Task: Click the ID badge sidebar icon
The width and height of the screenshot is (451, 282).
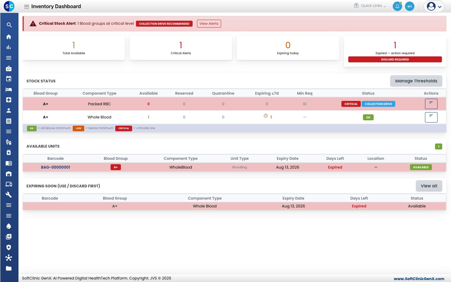Action: tap(9, 68)
